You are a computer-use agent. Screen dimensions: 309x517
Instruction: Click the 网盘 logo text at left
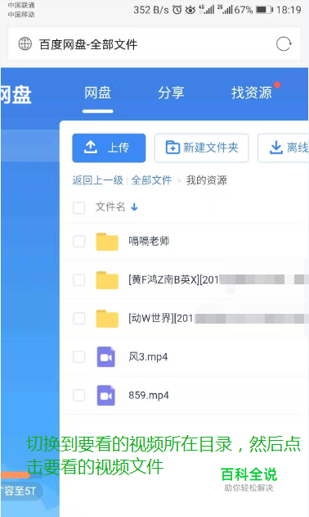pos(16,94)
